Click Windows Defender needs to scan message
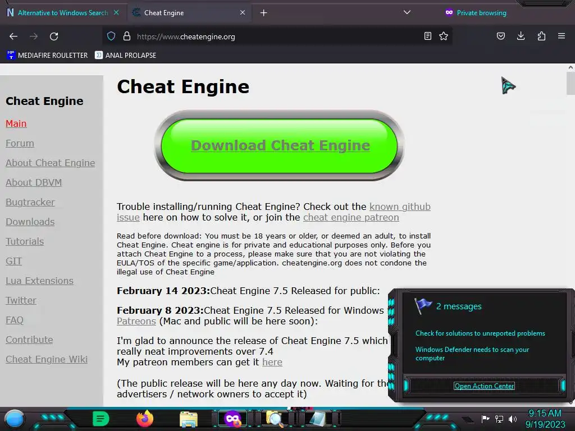Screen dimensions: 575x431 472,354
